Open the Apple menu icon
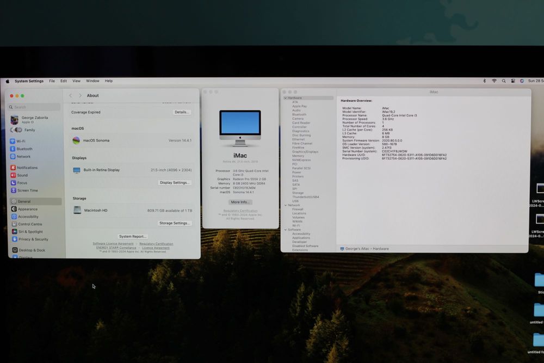544x363 pixels. click(x=7, y=81)
